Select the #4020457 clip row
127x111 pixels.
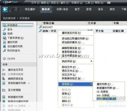[82, 27]
